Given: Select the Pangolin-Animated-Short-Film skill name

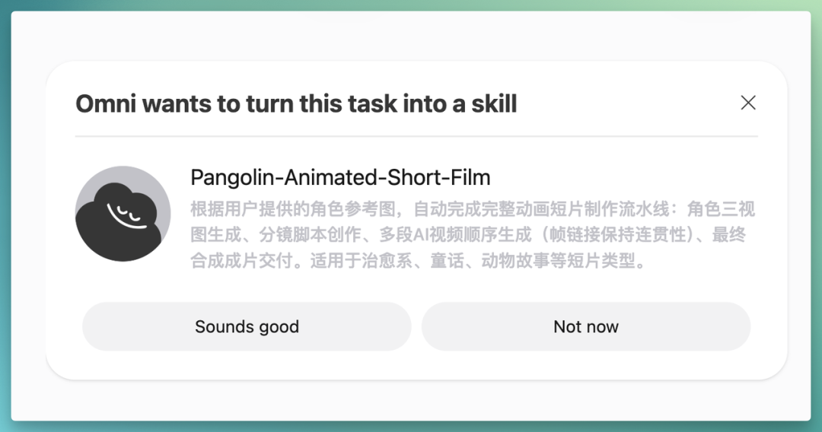Looking at the screenshot, I should (x=340, y=177).
